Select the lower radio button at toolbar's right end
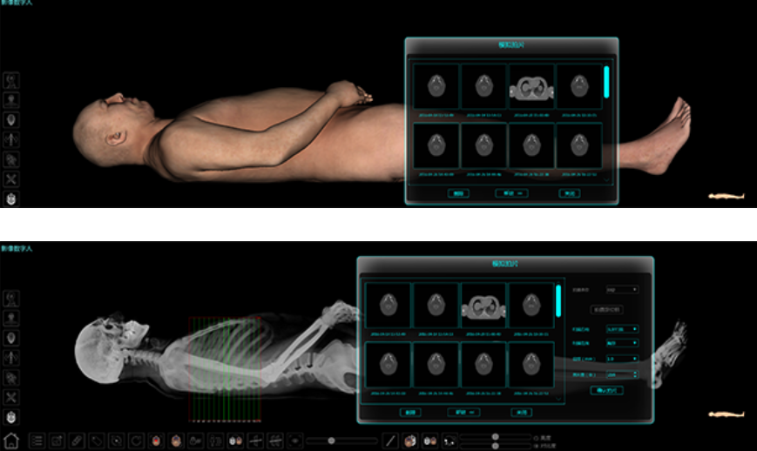This screenshot has width=757, height=451. [534, 446]
